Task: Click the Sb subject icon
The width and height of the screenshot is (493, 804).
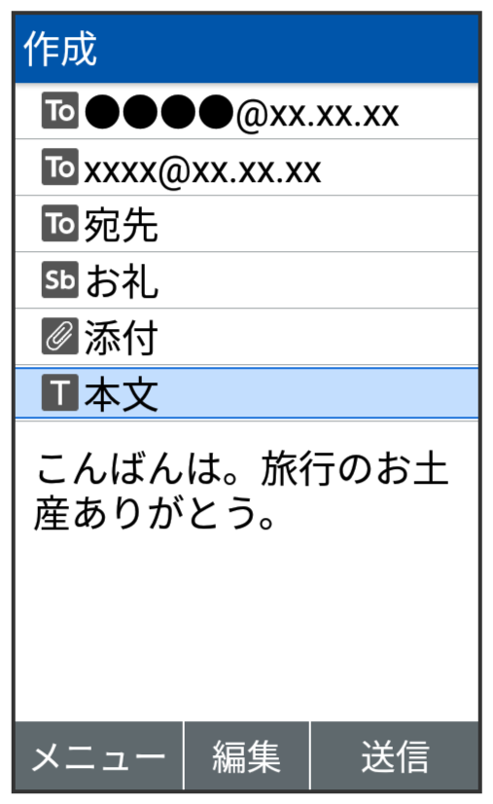Action: 60,279
